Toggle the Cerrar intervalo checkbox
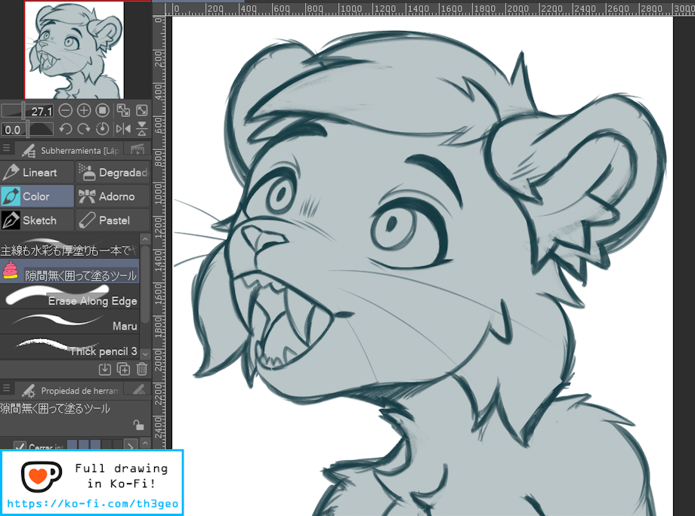695x516 pixels. point(20,447)
